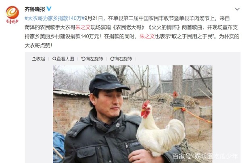
Task: Click the post body text paragraph
Action: coord(132,32)
